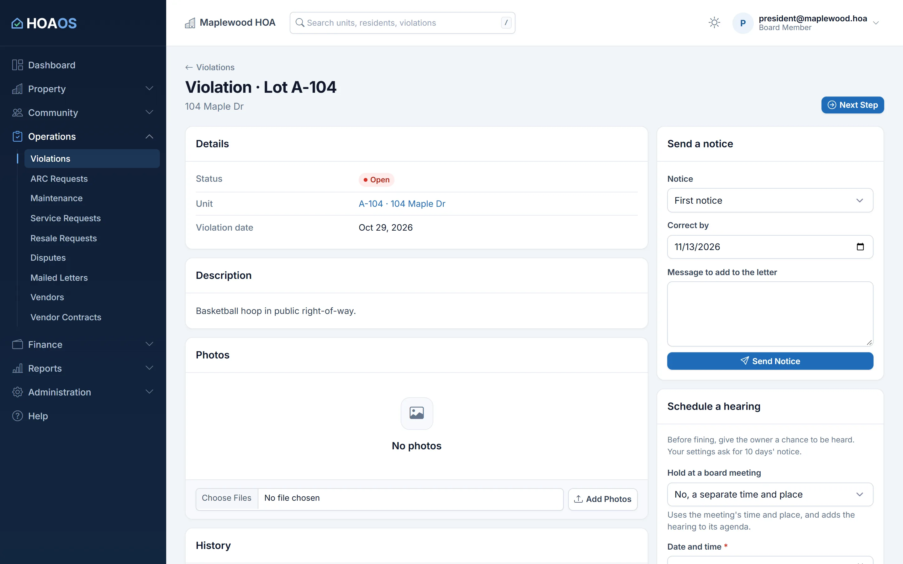Image resolution: width=903 pixels, height=564 pixels.
Task: Click the Maplewood HOA building icon
Action: click(190, 23)
